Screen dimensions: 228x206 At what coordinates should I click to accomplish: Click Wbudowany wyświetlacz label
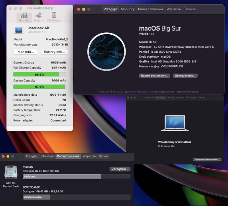(175, 142)
